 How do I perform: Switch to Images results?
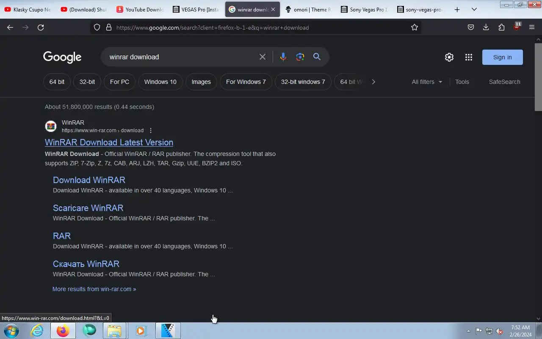201,82
